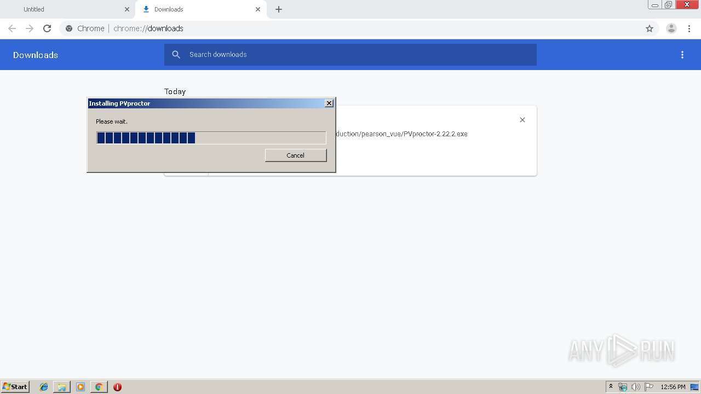The height and width of the screenshot is (394, 701).
Task: Open network status tray icon
Action: click(623, 387)
